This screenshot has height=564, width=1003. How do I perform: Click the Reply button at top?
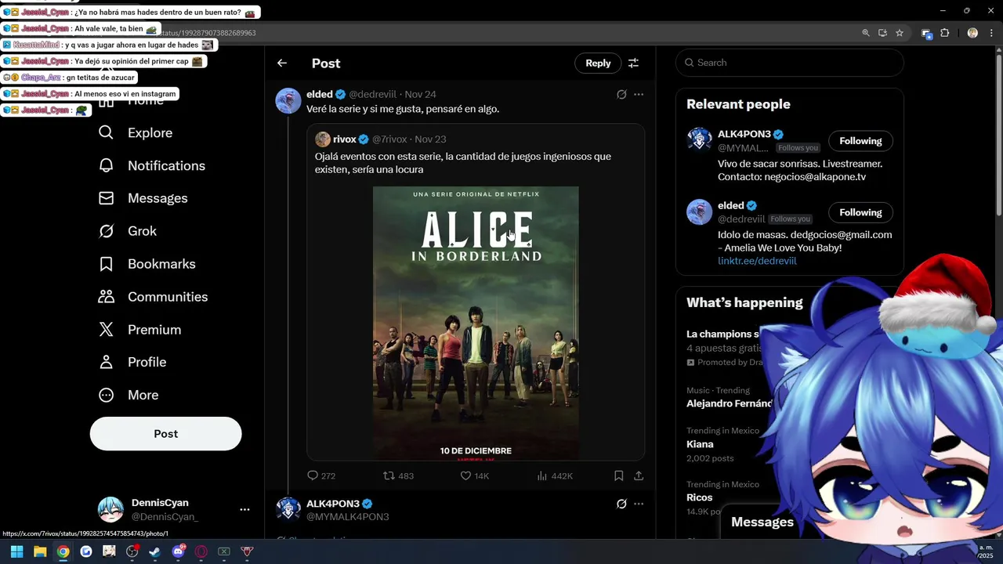[598, 63]
